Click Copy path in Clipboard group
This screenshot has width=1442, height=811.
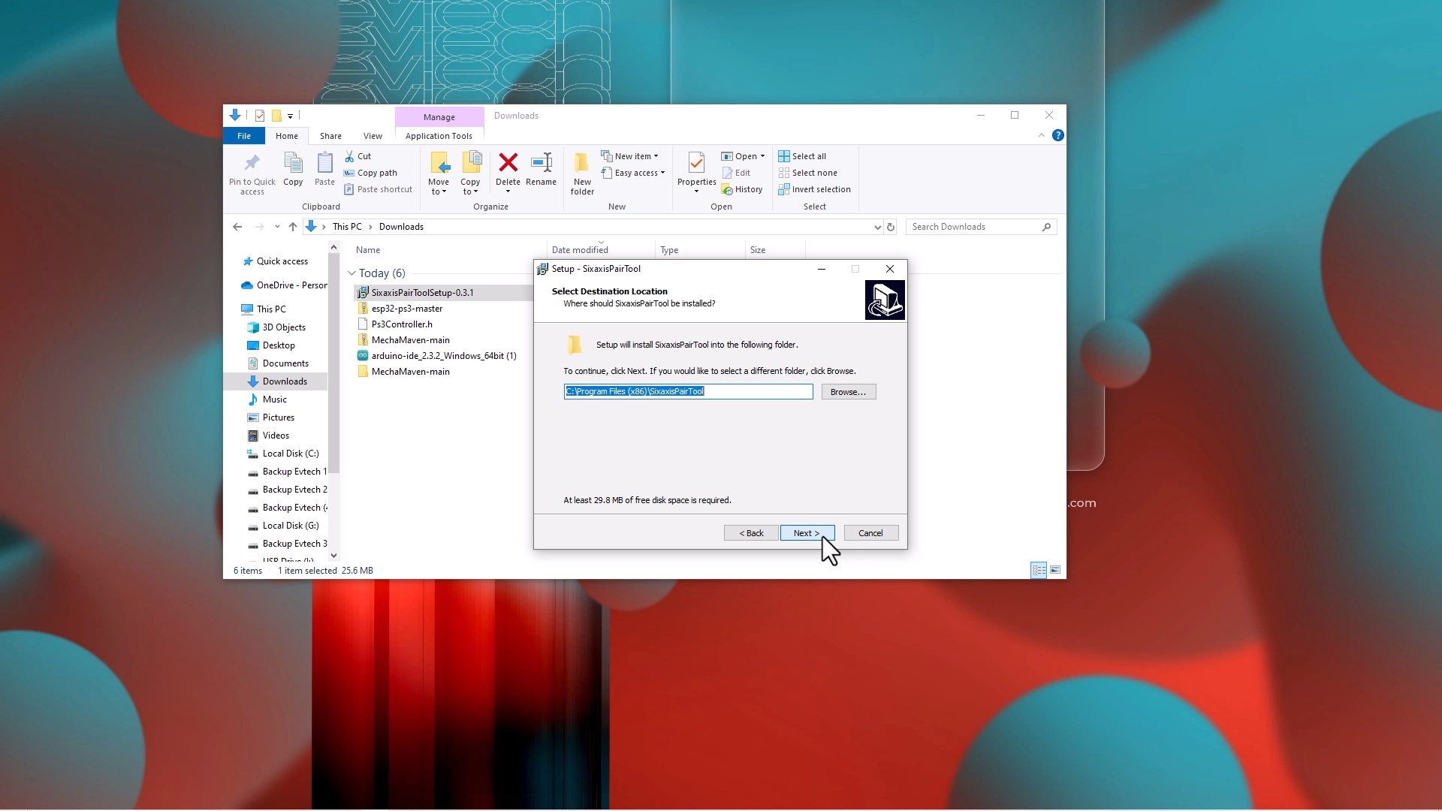[370, 173]
